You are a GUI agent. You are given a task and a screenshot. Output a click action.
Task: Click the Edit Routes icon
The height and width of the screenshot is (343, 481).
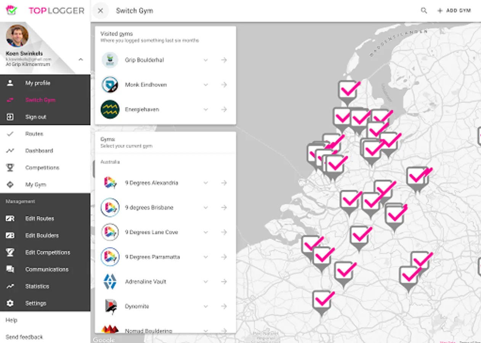[10, 218]
